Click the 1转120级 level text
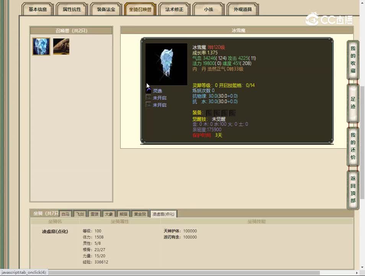Image resolution: width=365 pixels, height=276 pixels. click(216, 48)
